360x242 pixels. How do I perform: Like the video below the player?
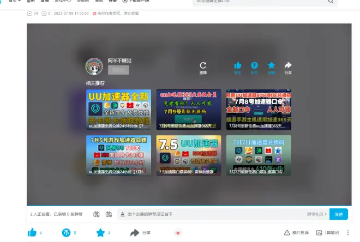click(x=32, y=233)
